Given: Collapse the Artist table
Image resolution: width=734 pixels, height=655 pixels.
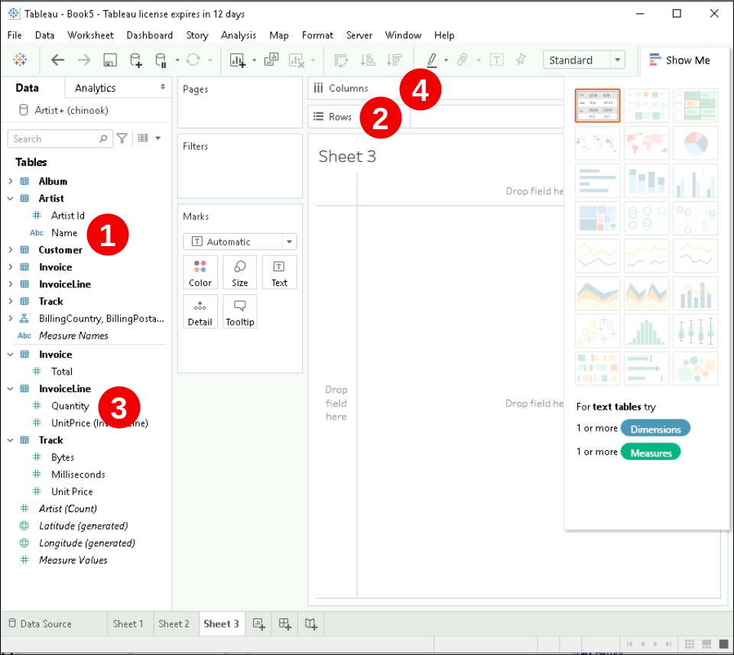Looking at the screenshot, I should [10, 199].
